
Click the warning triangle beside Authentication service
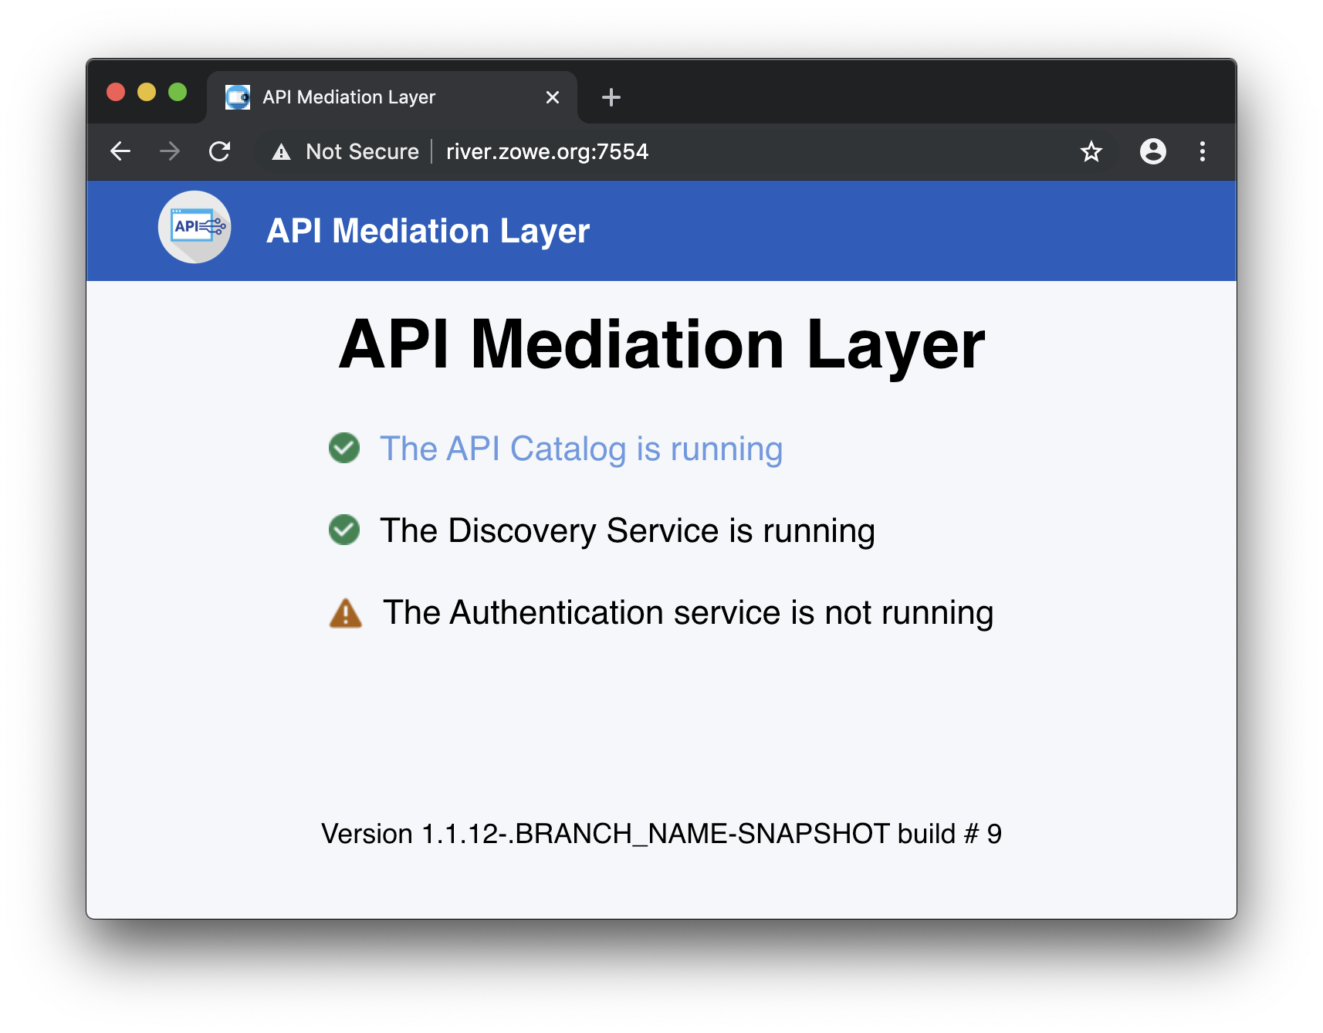pos(346,613)
